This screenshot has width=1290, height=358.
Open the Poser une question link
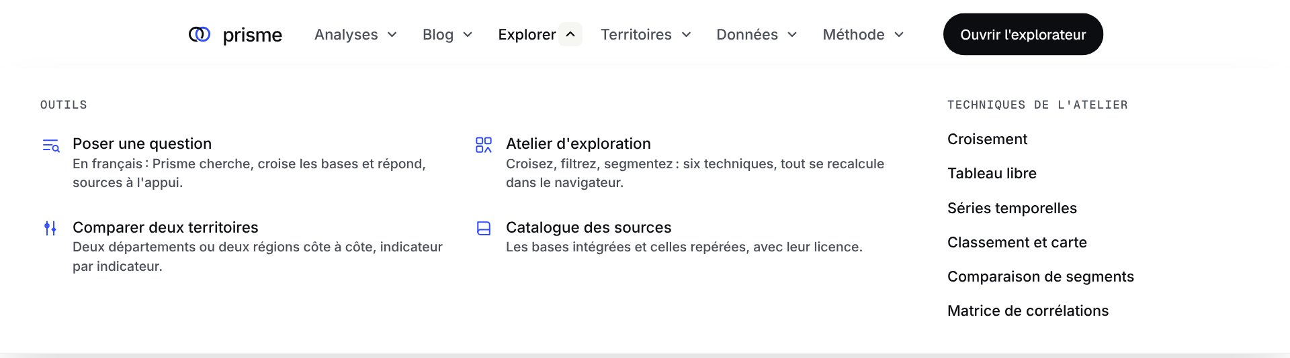point(142,143)
